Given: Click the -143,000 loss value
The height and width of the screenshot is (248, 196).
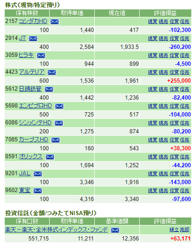Looking at the screenshot, I should 180,182.
